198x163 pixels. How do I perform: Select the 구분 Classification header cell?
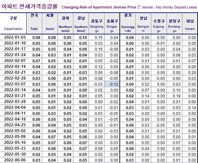(13, 23)
